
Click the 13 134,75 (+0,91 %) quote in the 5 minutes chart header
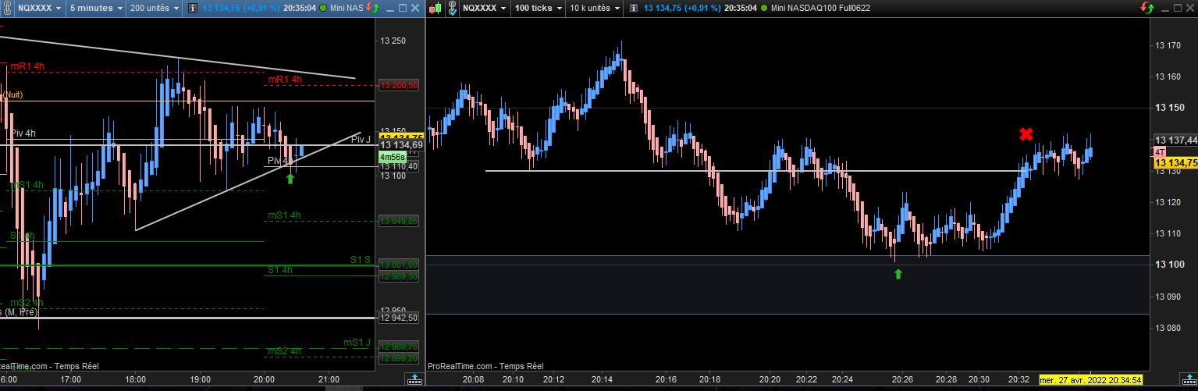(x=240, y=8)
